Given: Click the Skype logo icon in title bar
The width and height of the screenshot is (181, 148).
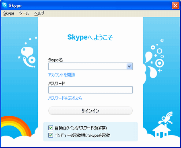Looking at the screenshot, I should click(4, 5).
